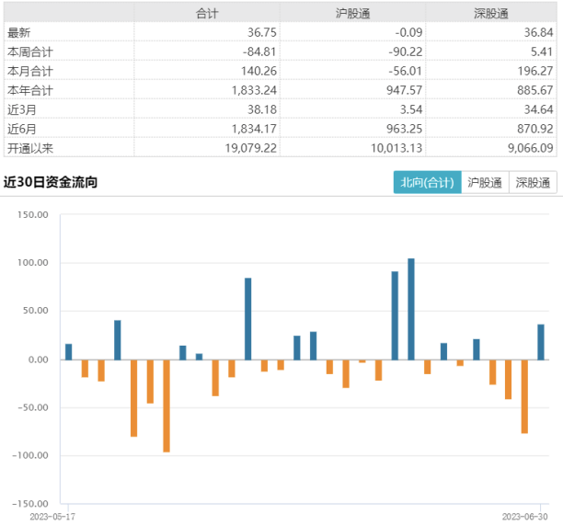
Task: Select the 近6月 row label
Action: point(22,129)
